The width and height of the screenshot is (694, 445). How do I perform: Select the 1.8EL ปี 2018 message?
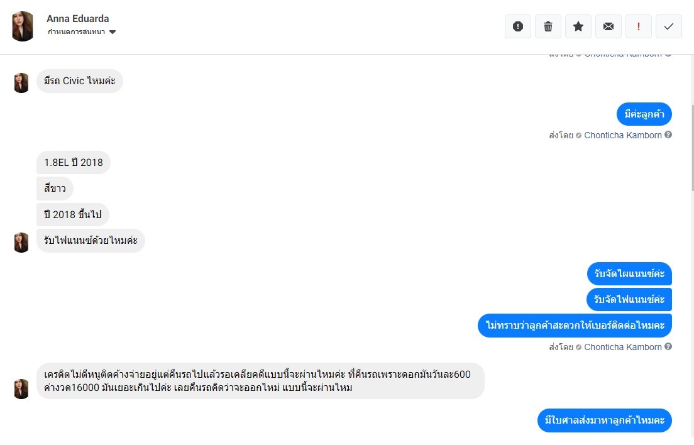click(73, 163)
